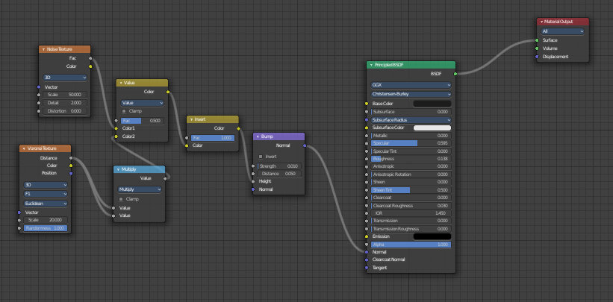Click the Base Color swatch
Viewport: 613px width, 302px height.
[432, 104]
